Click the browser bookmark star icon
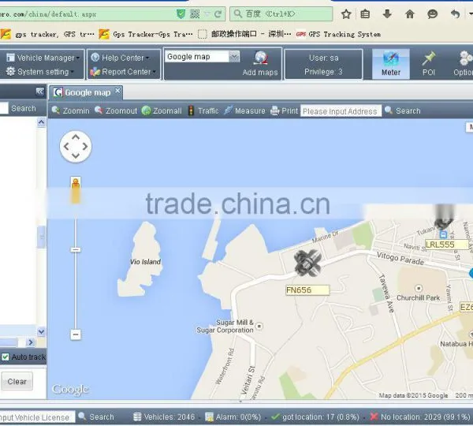The height and width of the screenshot is (426, 473). click(346, 14)
